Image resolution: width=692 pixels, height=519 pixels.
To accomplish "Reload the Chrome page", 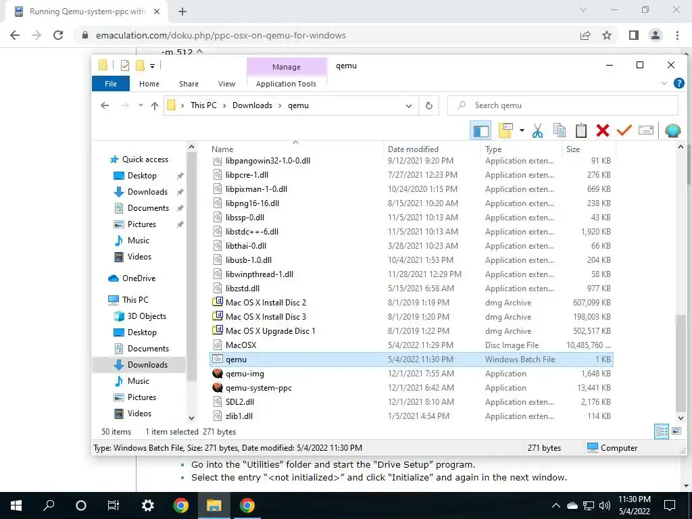I will (58, 35).
